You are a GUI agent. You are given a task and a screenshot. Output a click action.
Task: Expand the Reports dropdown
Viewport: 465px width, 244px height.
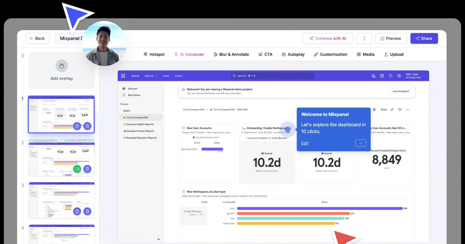(151, 76)
